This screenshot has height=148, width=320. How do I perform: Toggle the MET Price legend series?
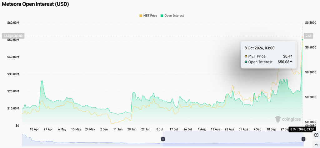[148, 16]
